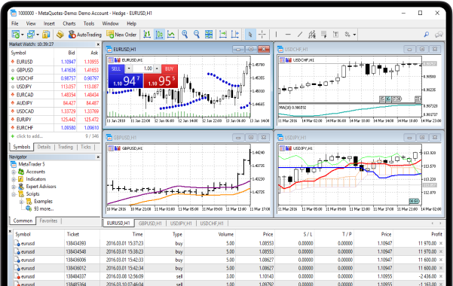Switch chart to bar chart view

pos(147,35)
